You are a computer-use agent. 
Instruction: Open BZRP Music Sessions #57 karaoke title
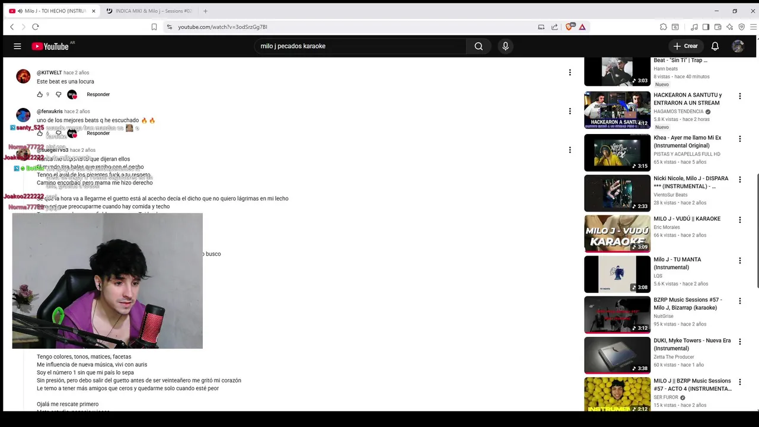pyautogui.click(x=688, y=304)
